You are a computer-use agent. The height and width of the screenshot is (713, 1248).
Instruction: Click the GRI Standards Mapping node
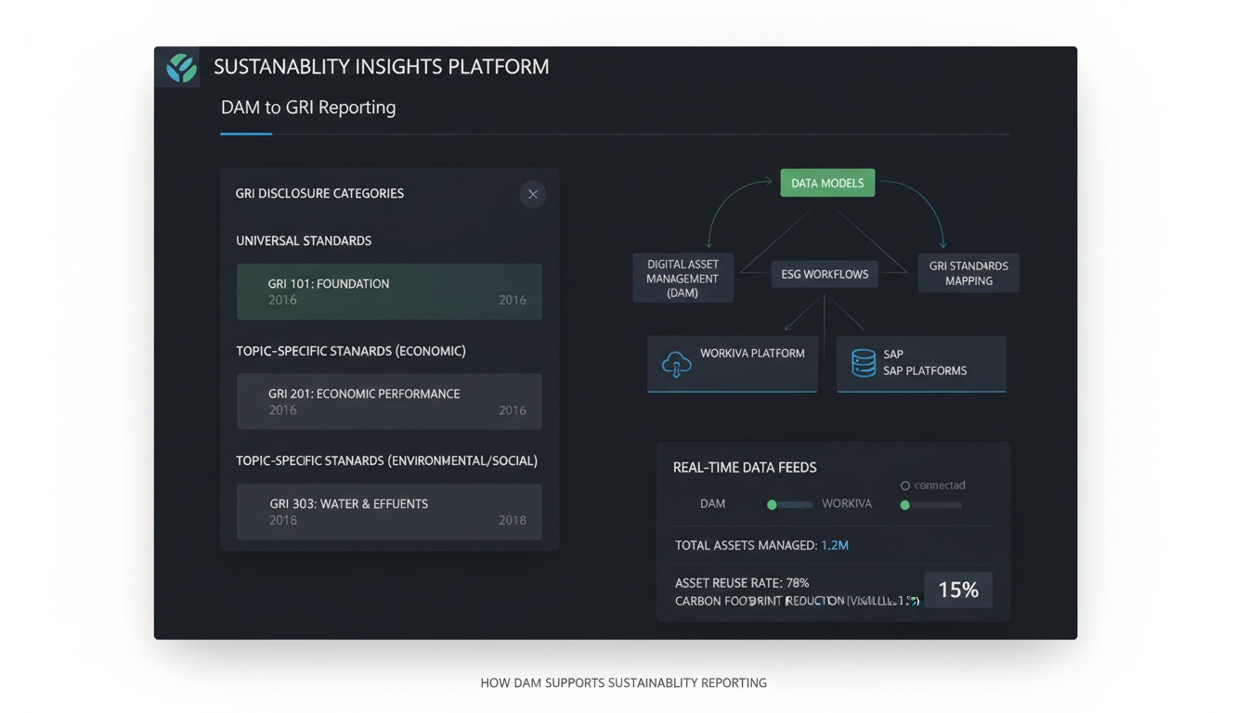[968, 272]
